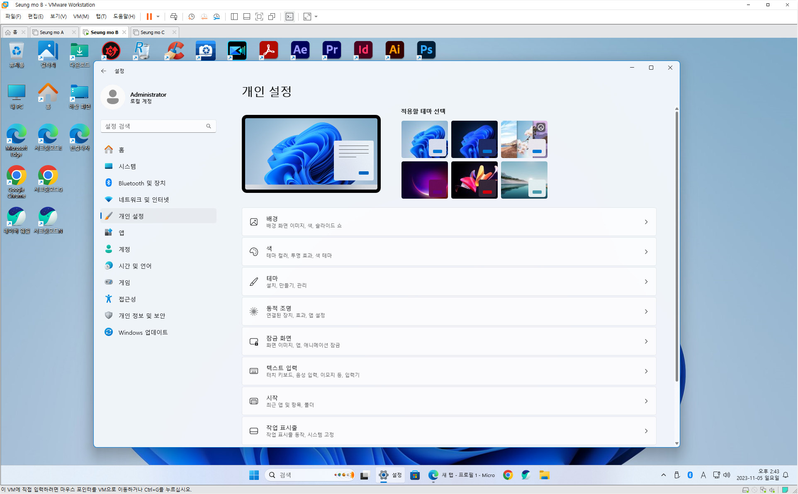Click the back arrow in Settings
This screenshot has width=798, height=494.
[x=104, y=71]
